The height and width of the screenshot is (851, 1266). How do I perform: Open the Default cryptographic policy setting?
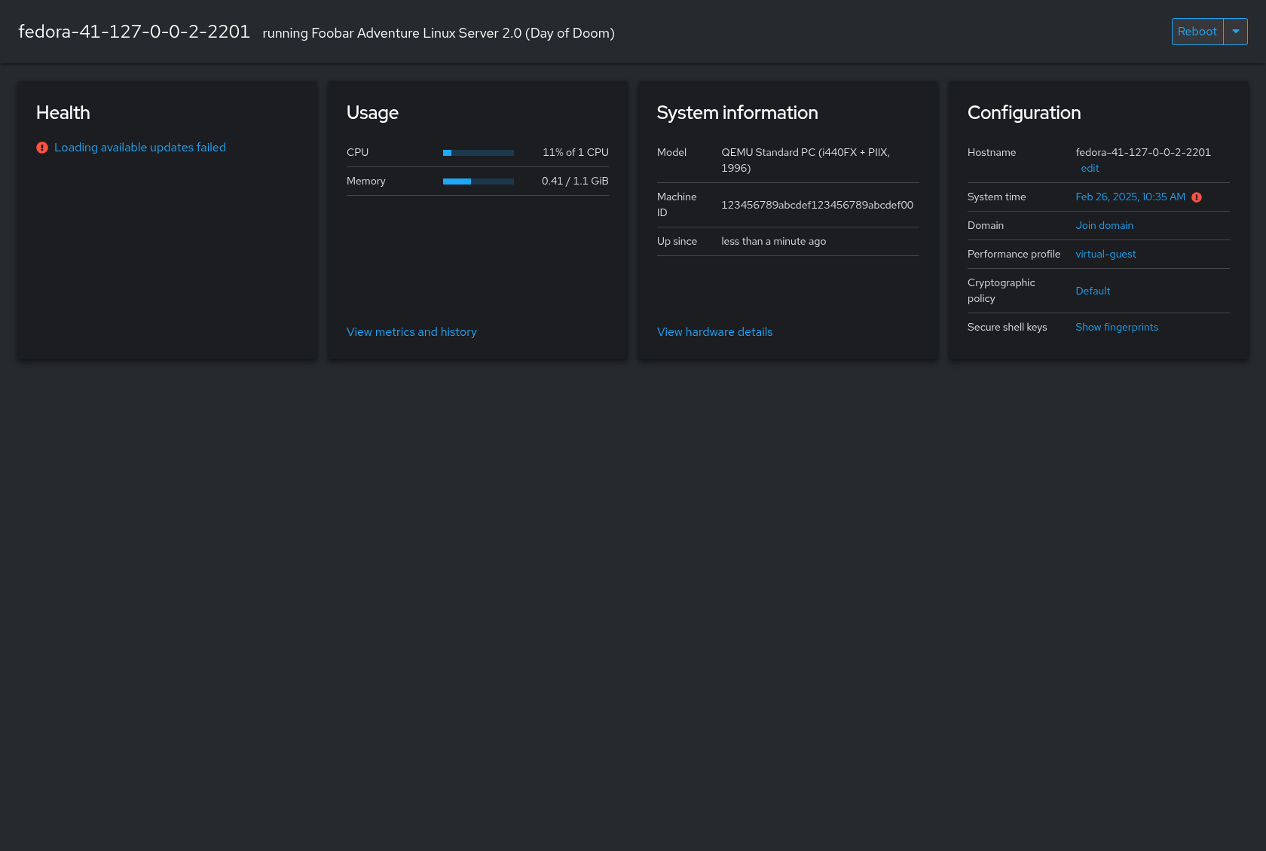point(1093,291)
